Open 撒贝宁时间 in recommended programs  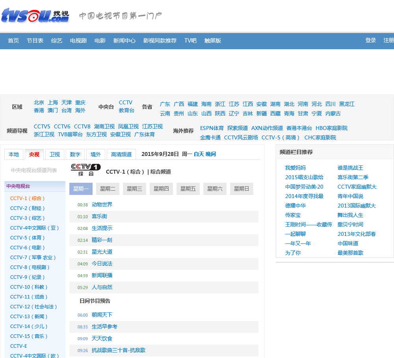pos(350,224)
